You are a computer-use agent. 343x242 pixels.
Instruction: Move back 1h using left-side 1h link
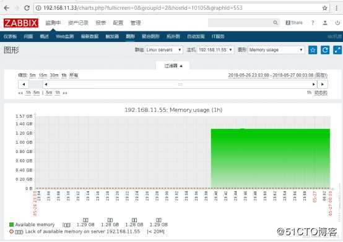[28, 93]
